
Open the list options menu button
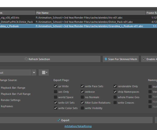pyautogui.click(x=43, y=73)
